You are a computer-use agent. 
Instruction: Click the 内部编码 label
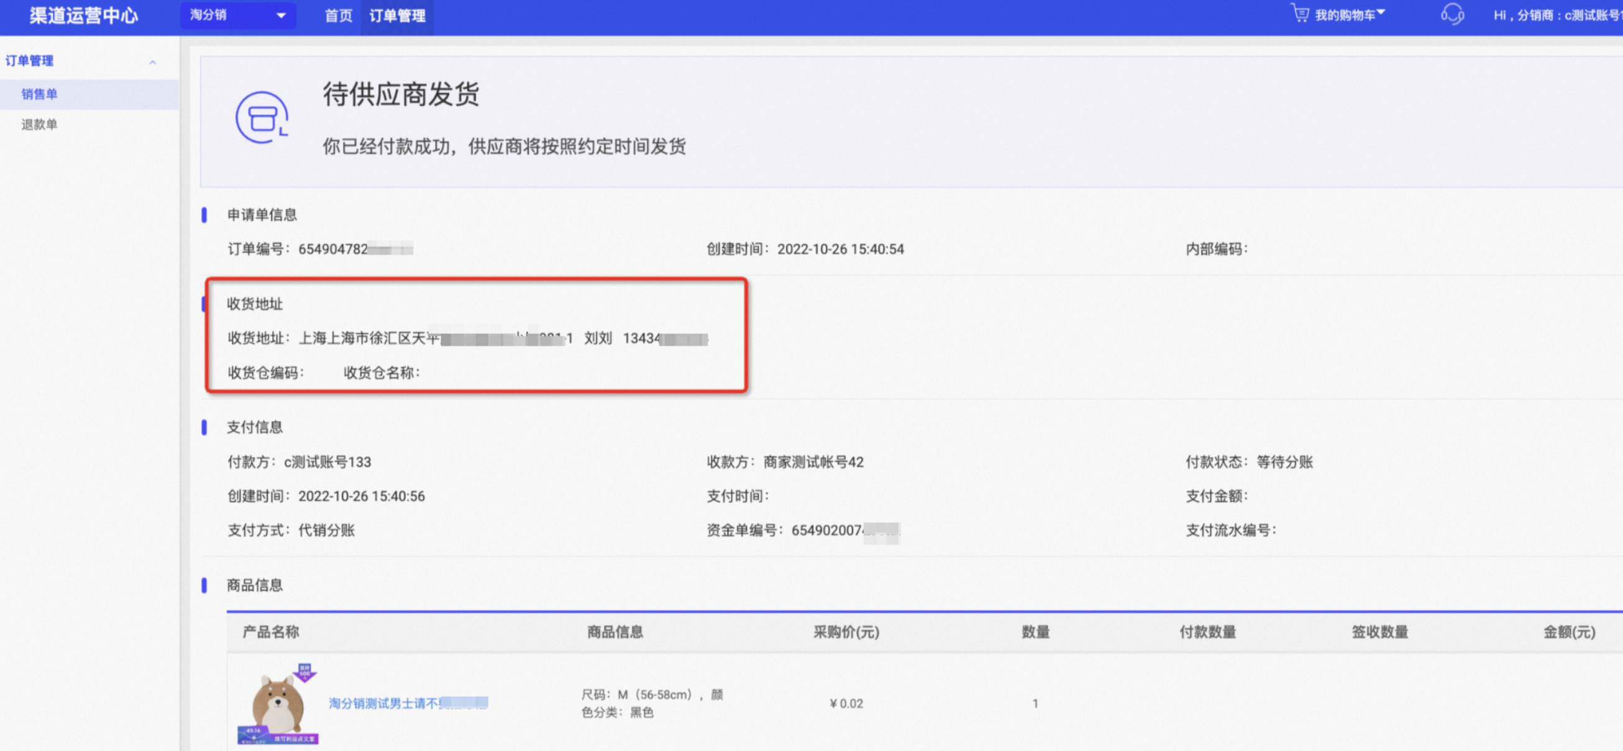pos(1216,250)
